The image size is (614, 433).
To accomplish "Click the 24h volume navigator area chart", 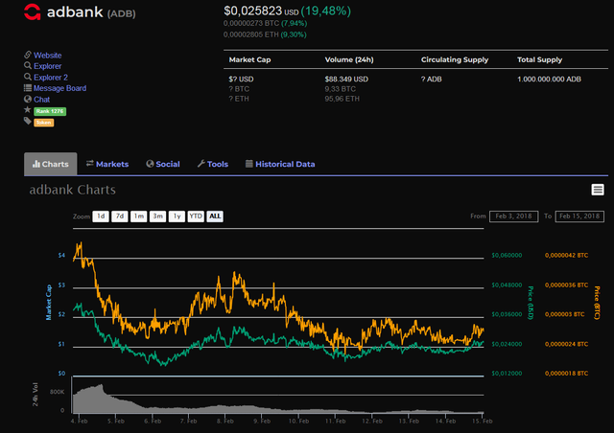I will click(x=278, y=399).
